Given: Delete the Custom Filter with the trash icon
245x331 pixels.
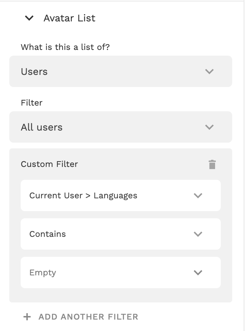Looking at the screenshot, I should pyautogui.click(x=212, y=164).
